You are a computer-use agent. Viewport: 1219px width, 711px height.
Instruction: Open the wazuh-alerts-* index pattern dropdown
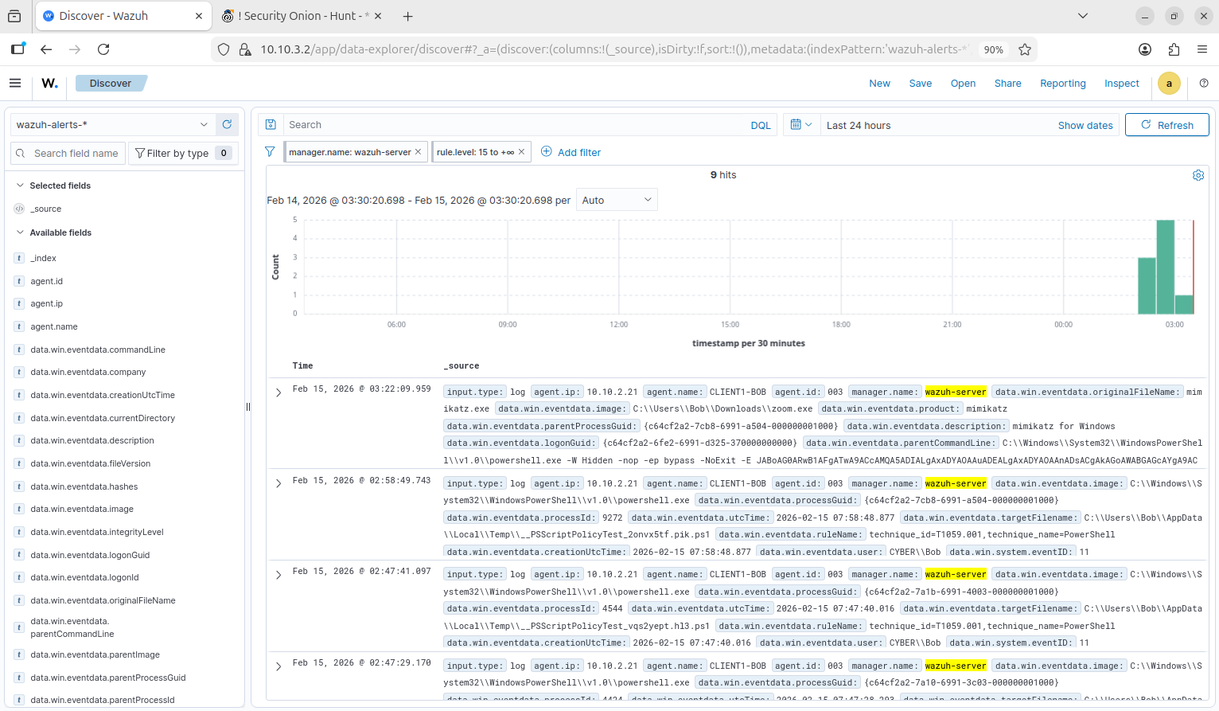coord(111,125)
